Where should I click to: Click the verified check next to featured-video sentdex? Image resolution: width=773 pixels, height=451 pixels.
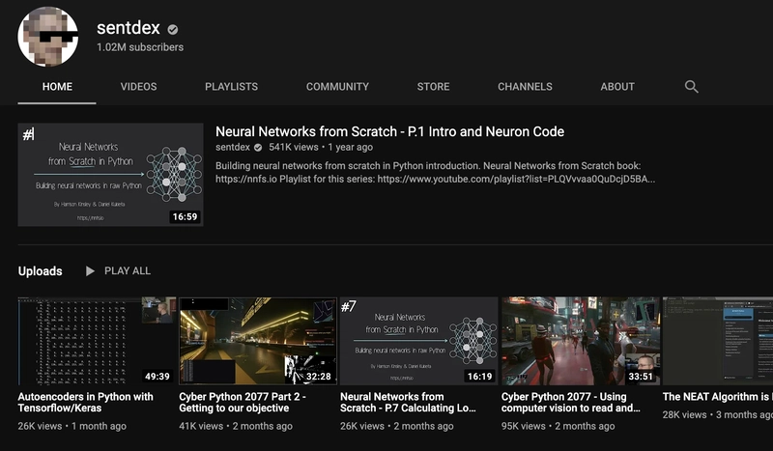(258, 148)
